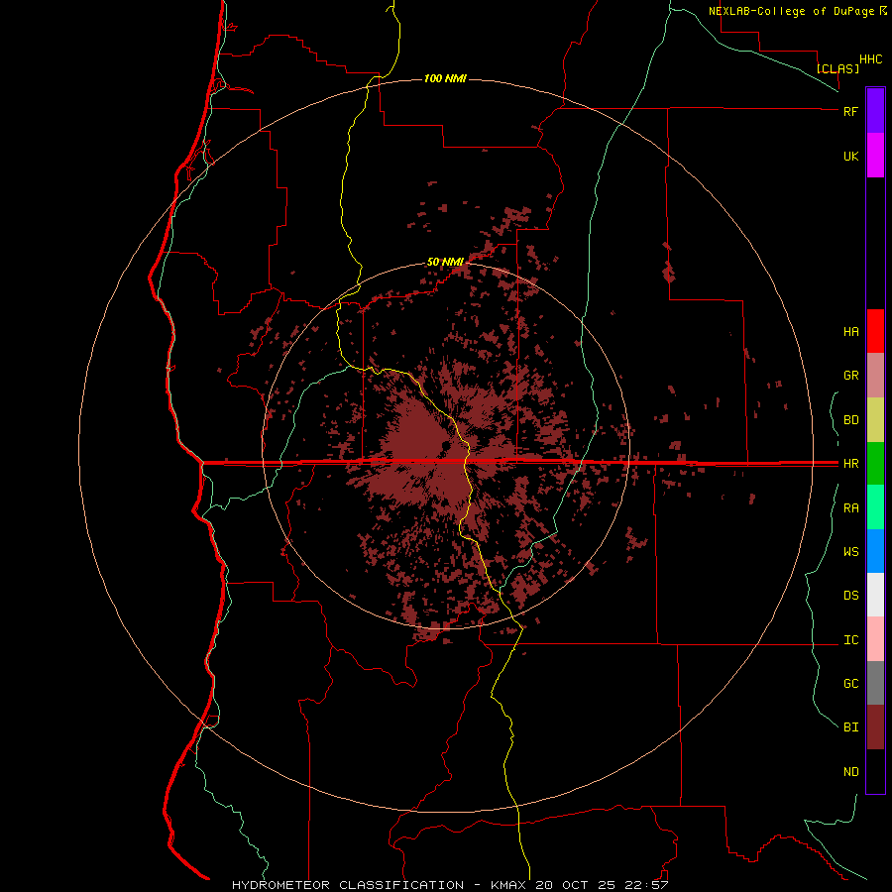Click the RF purple legend swatch
This screenshot has width=892, height=892.
pos(875,111)
